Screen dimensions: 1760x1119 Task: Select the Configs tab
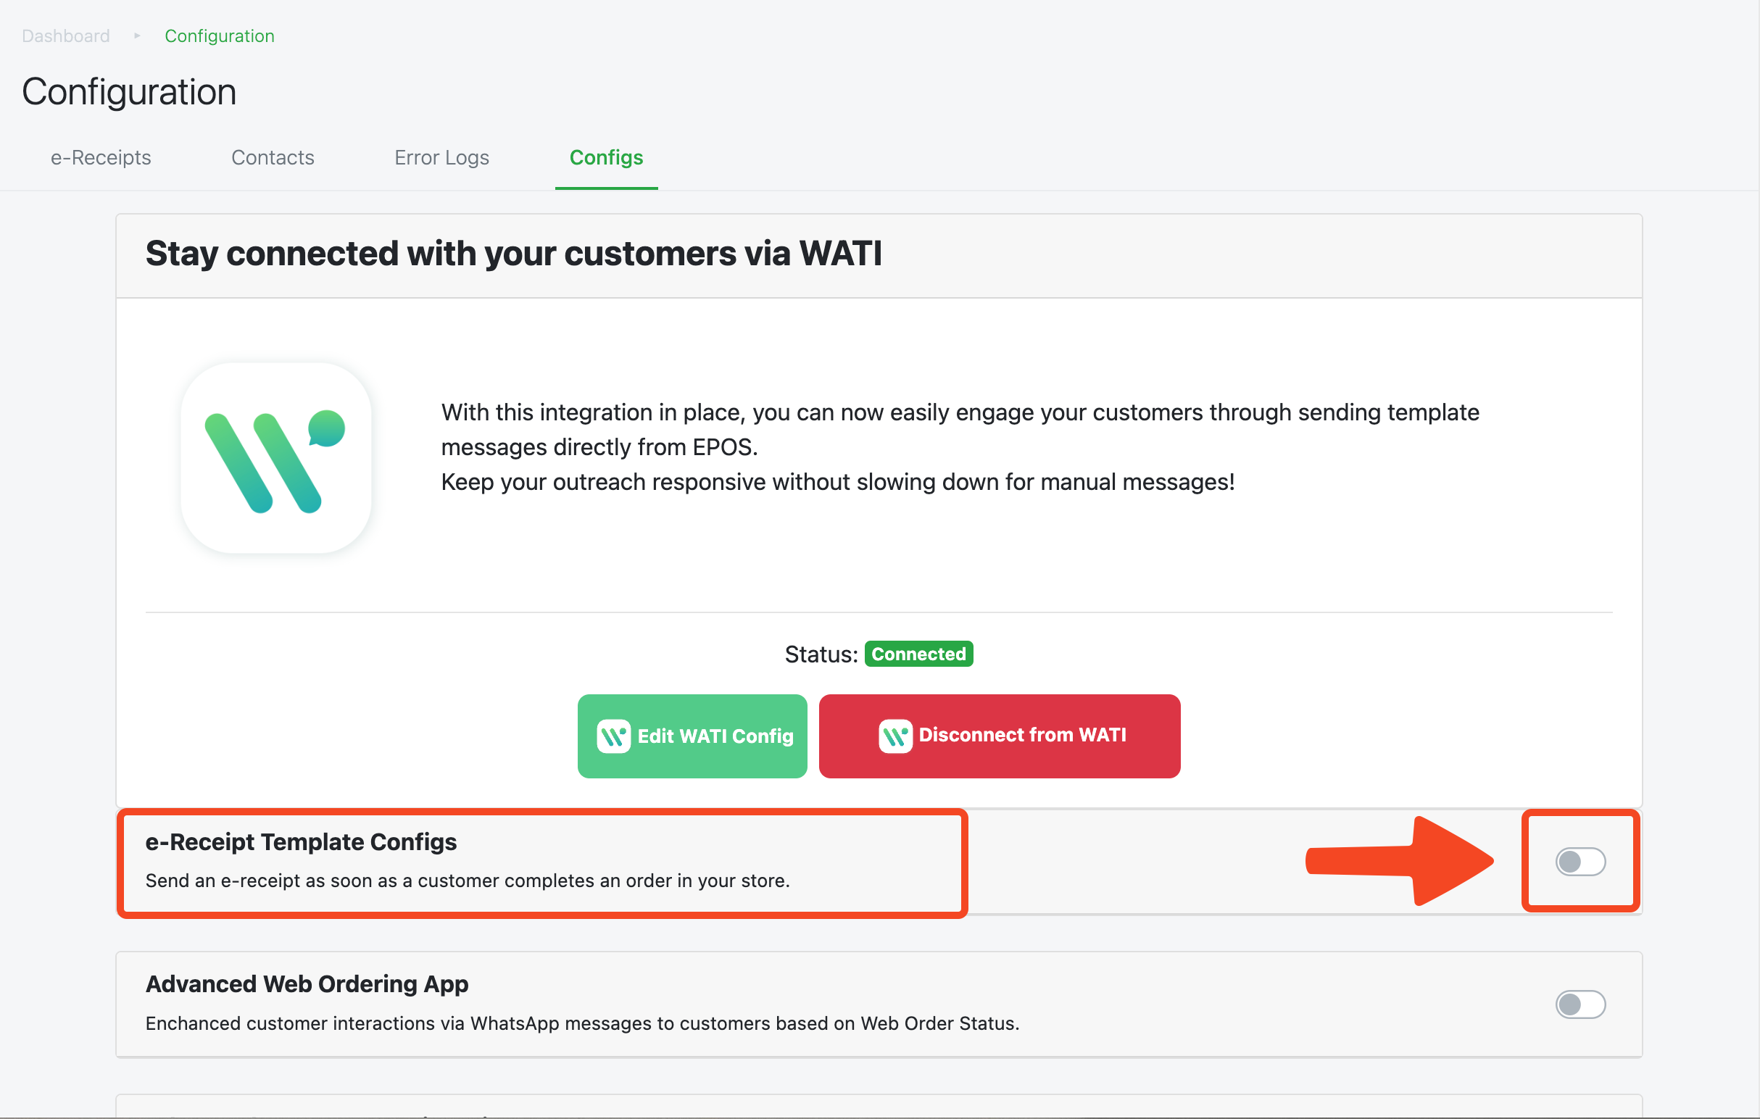pos(606,157)
